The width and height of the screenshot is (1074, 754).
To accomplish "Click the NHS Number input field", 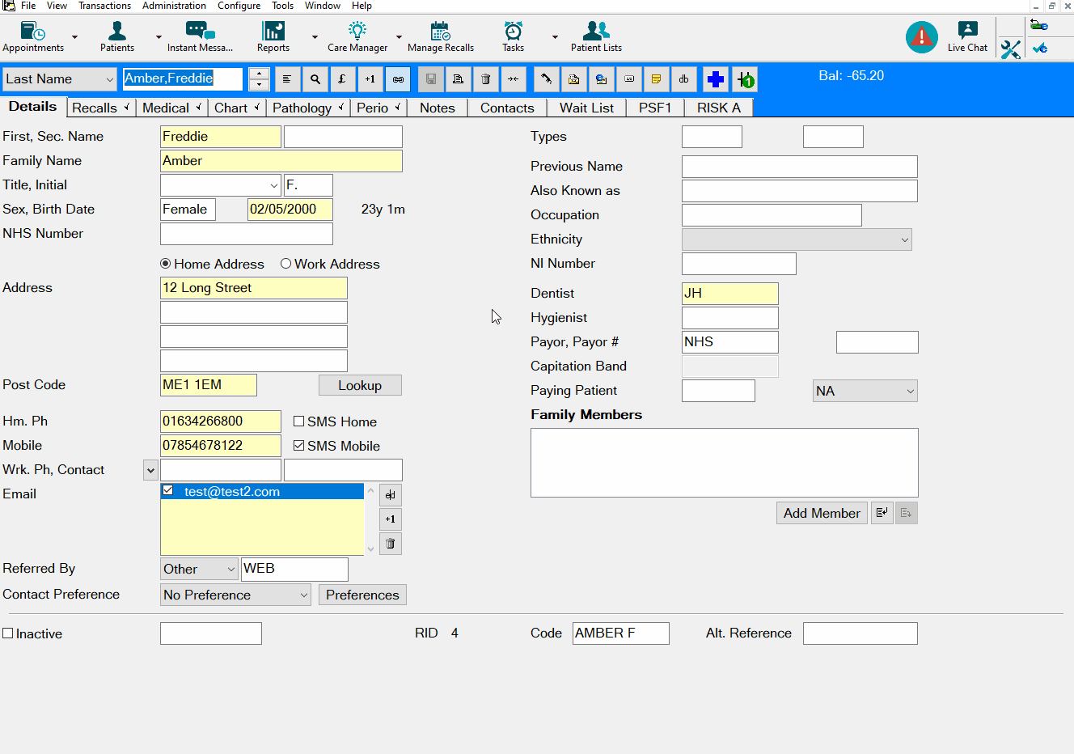I will tap(247, 234).
